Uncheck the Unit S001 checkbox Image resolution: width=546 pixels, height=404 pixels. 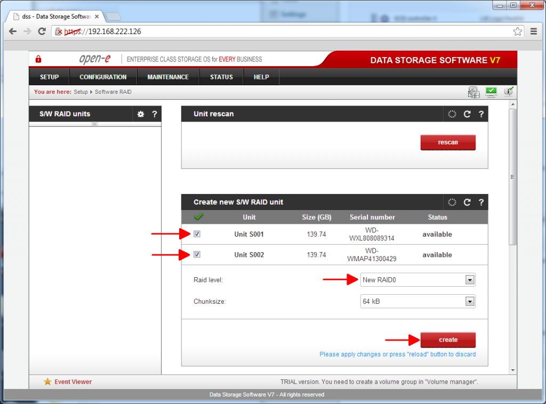(197, 234)
